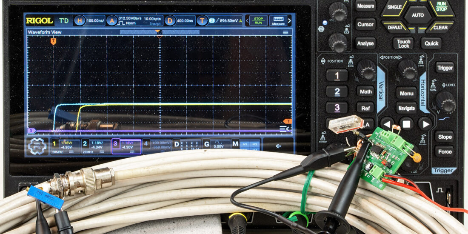Image resolution: width=468 pixels, height=234 pixels.
Task: Tap the on-screen Measure icon
Action: [278, 20]
